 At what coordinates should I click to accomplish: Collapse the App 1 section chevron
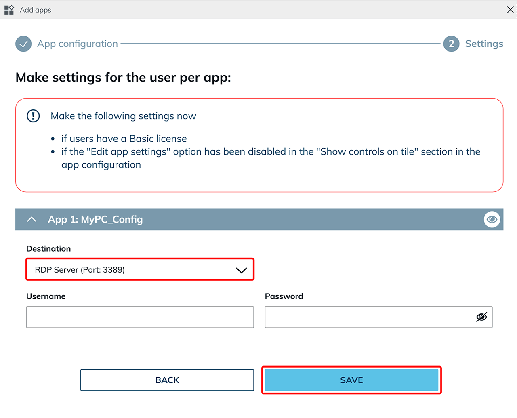click(x=32, y=219)
